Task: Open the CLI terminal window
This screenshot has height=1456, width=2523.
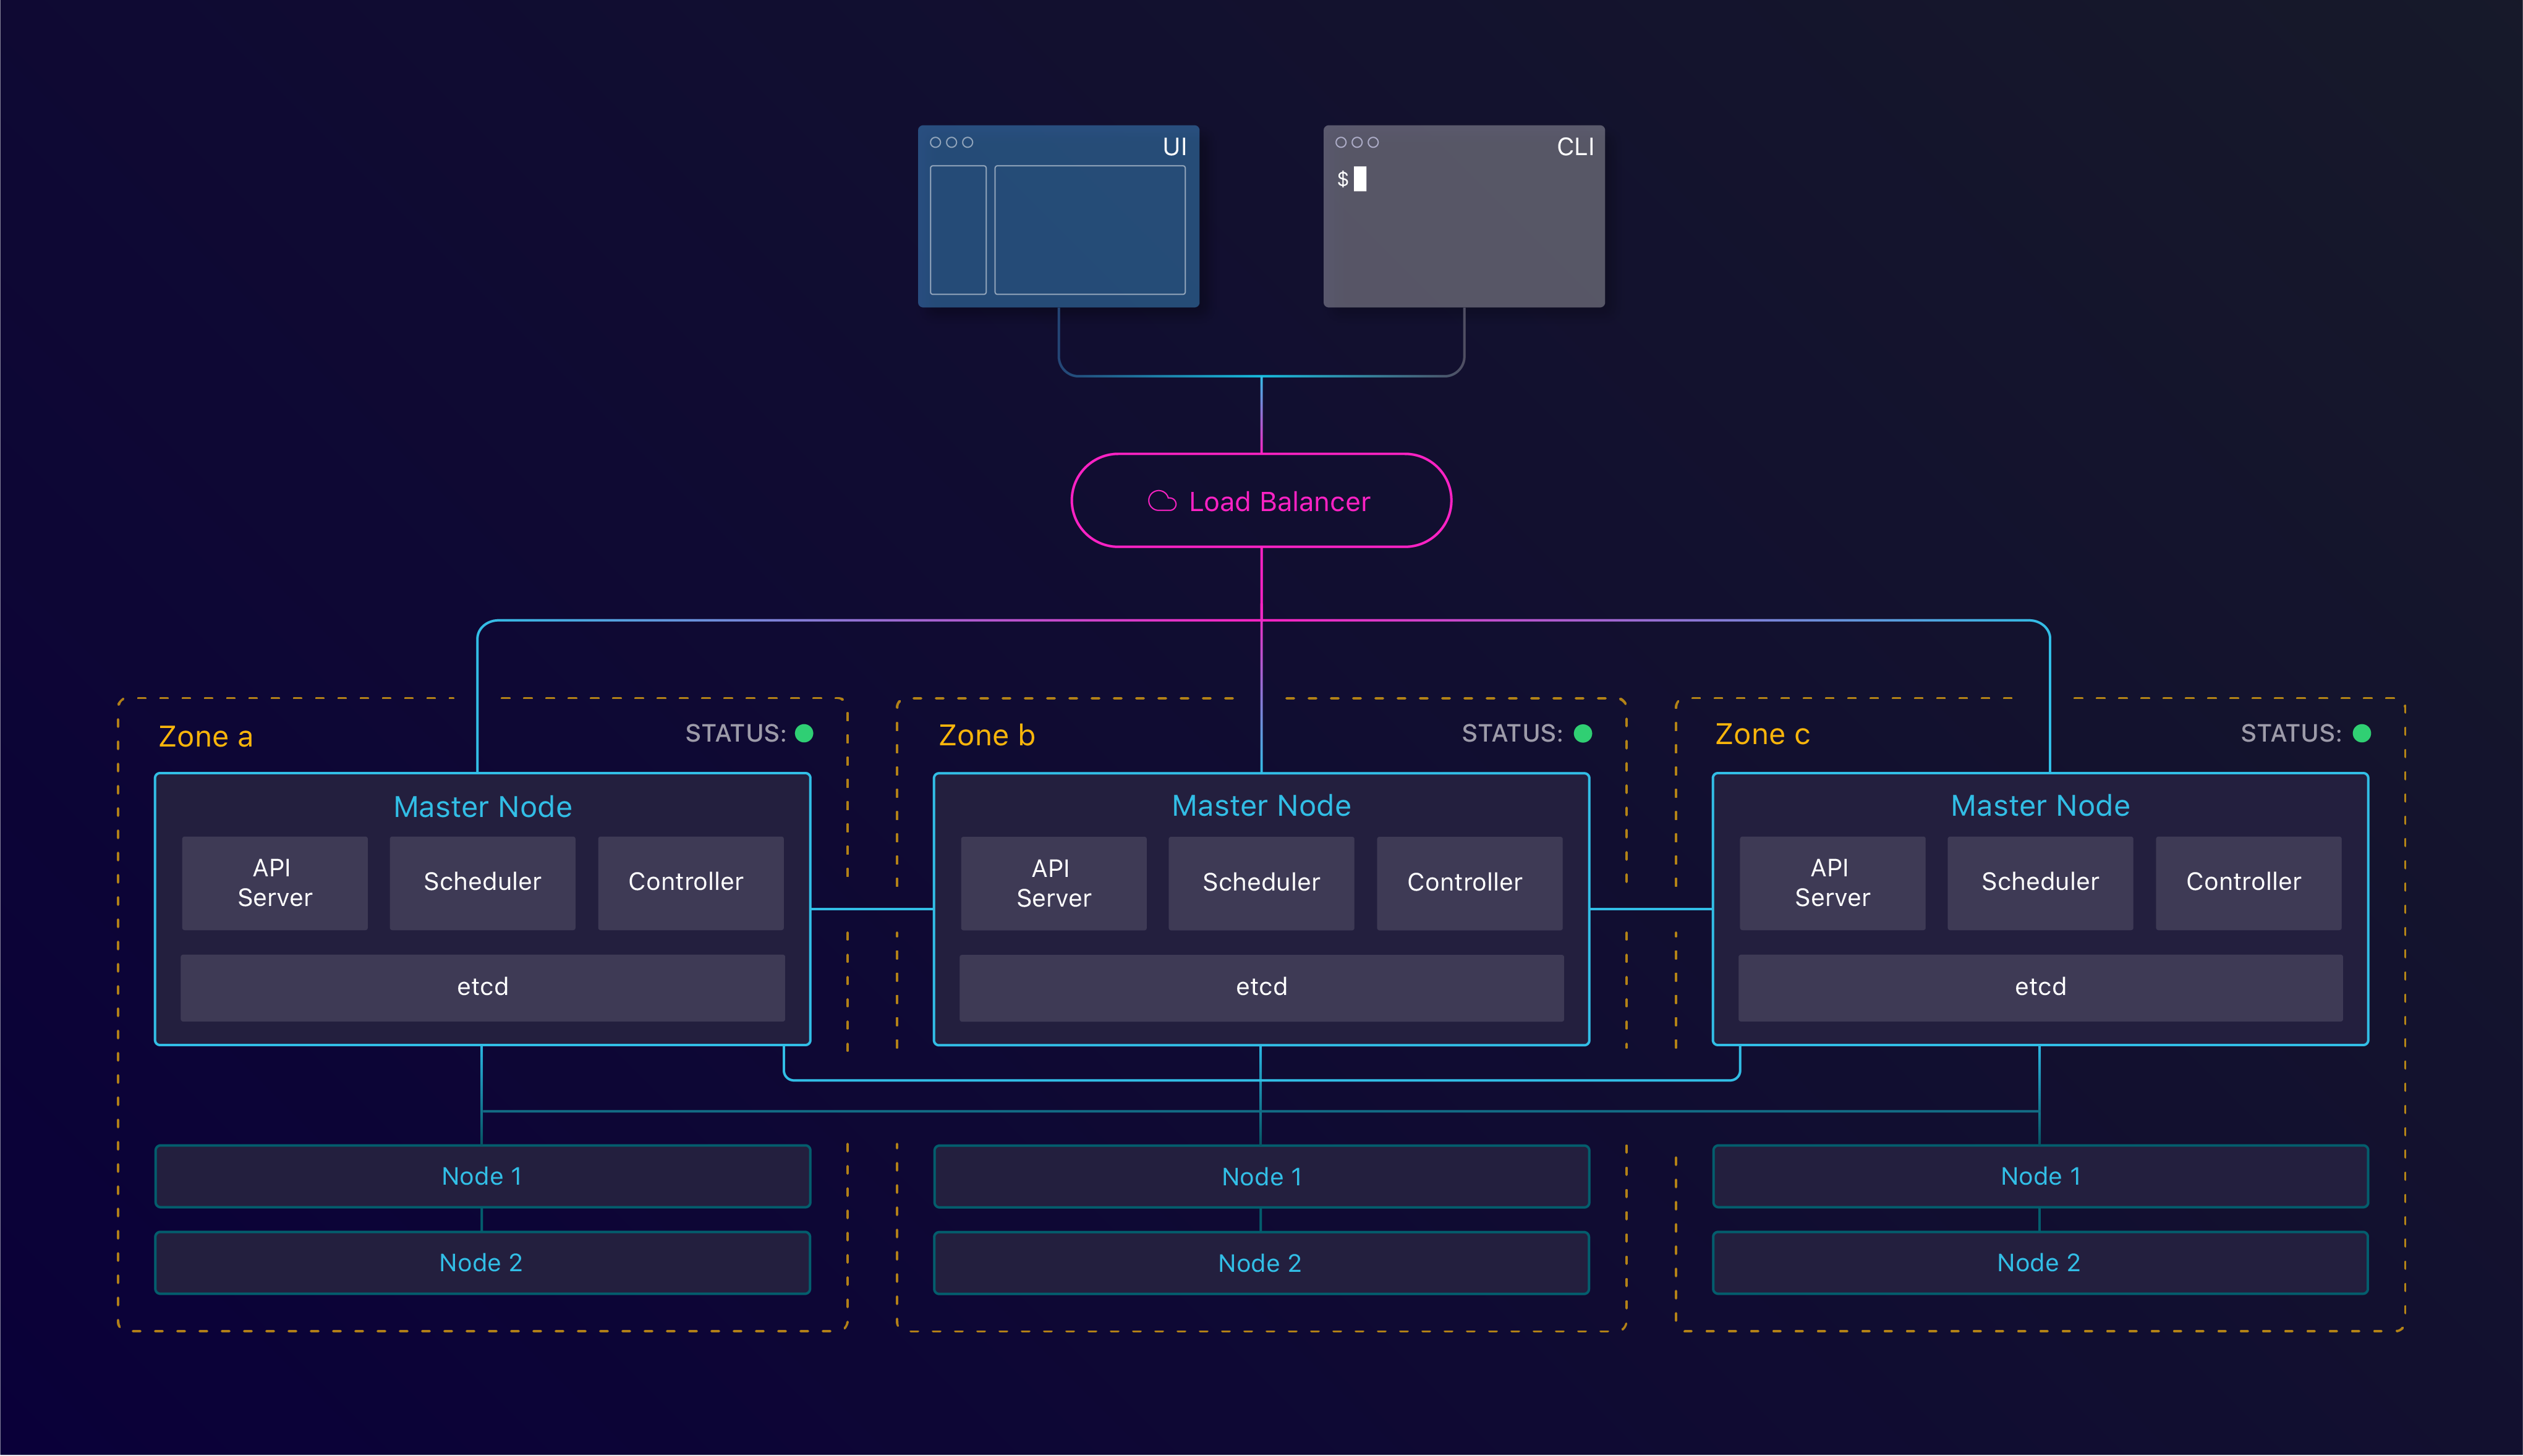Action: 1463,216
